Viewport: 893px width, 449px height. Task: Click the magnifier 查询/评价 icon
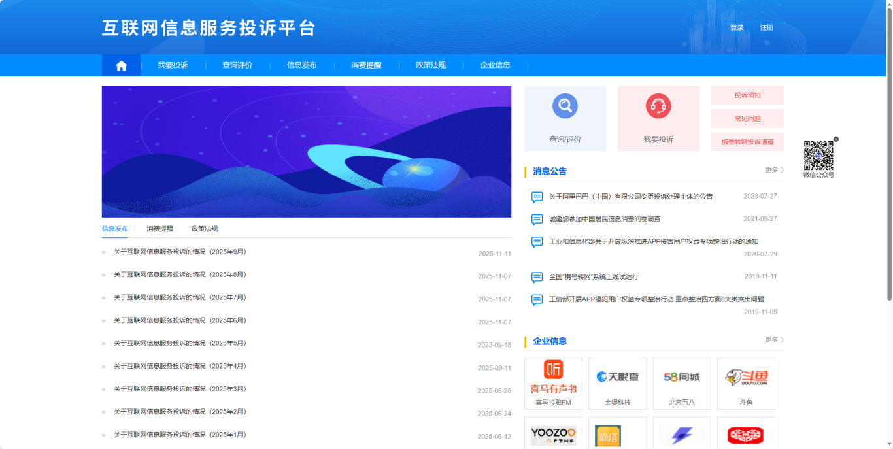point(565,106)
